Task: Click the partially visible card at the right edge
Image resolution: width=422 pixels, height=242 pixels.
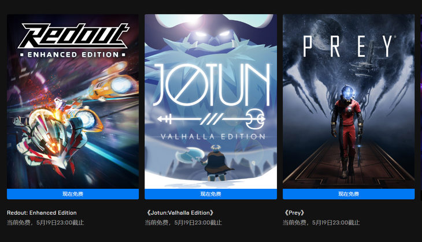Action: (421, 107)
